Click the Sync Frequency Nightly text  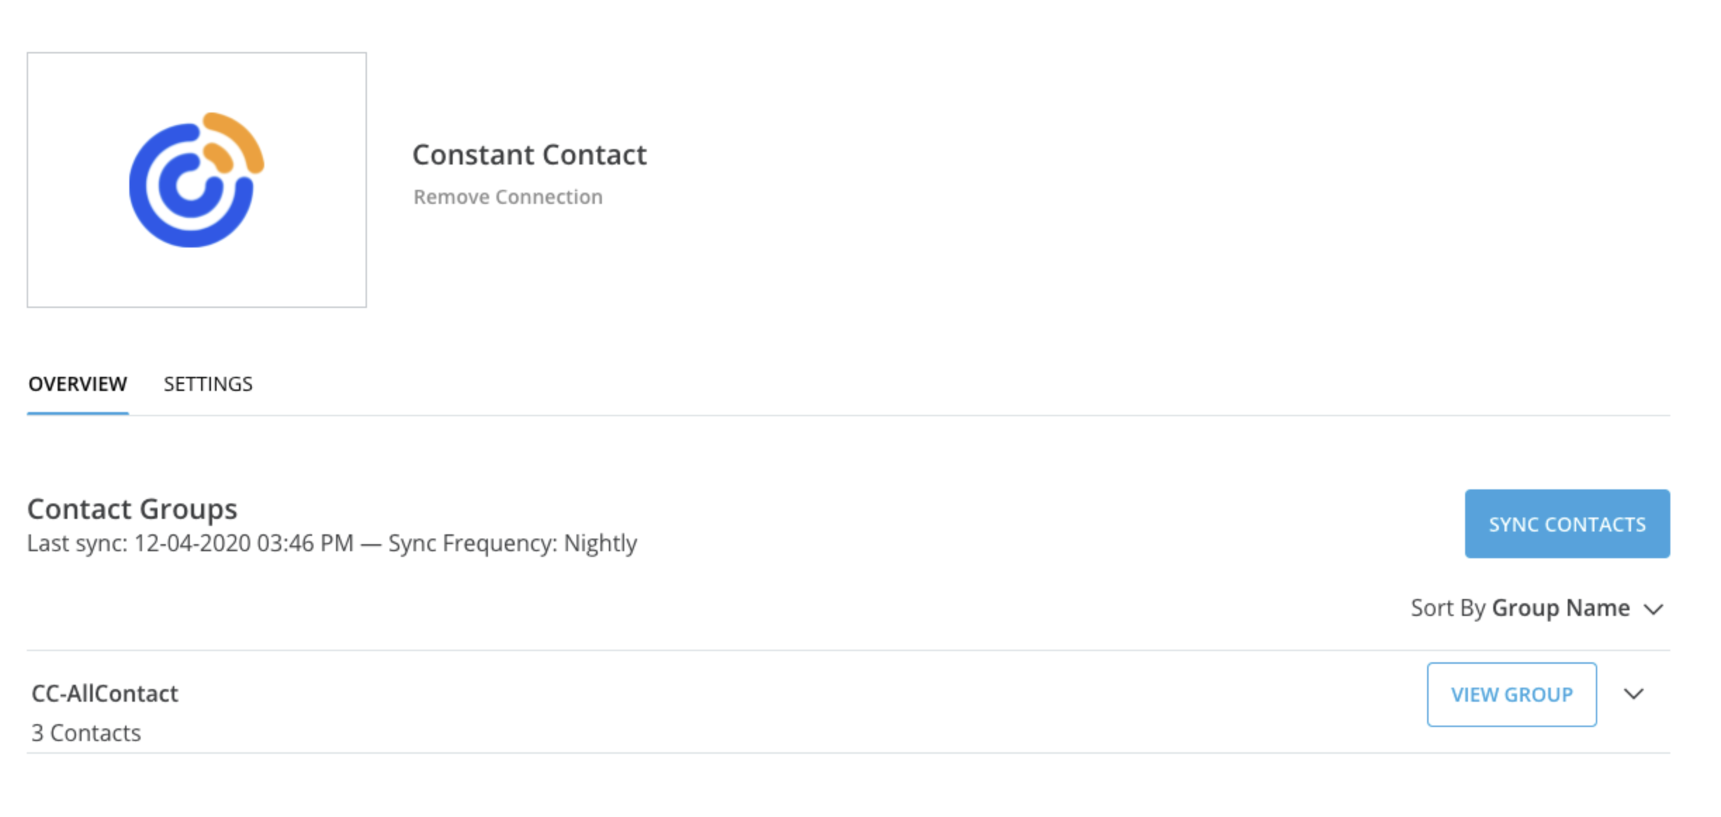pyautogui.click(x=513, y=543)
